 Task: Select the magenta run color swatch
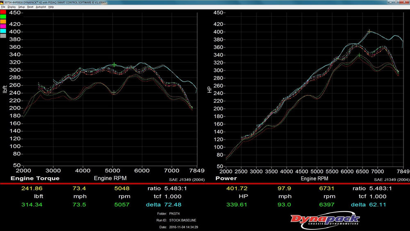tap(3, 26)
